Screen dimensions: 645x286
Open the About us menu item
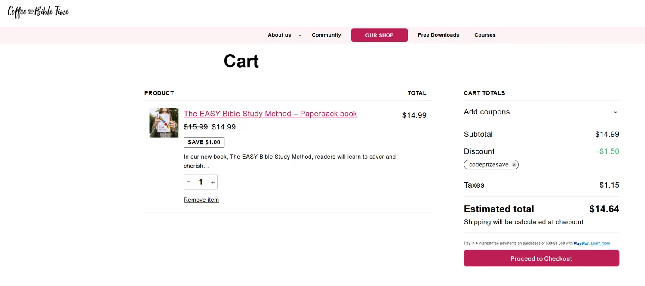click(279, 35)
